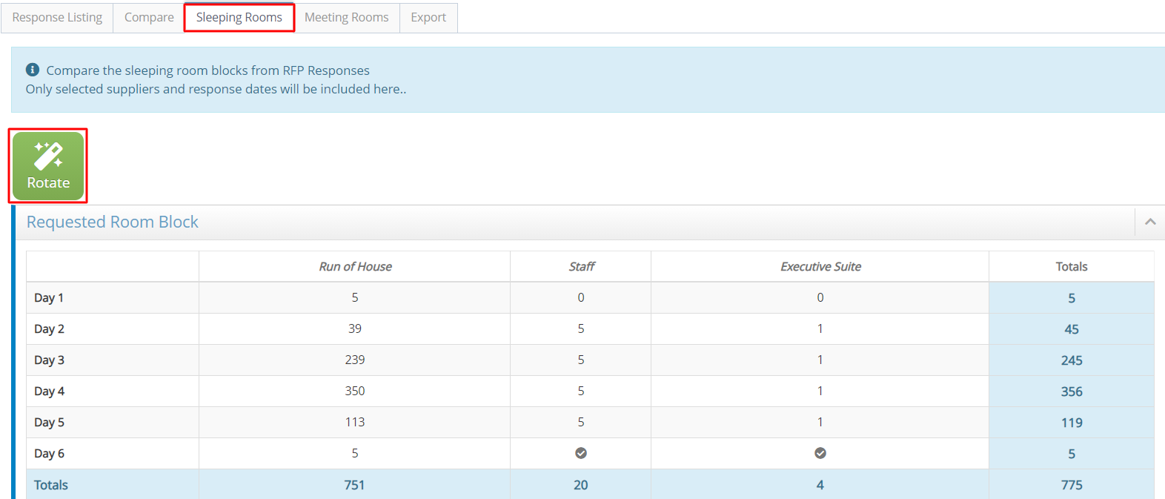The width and height of the screenshot is (1165, 499).
Task: Click the blue info icon in the banner
Action: 33,70
